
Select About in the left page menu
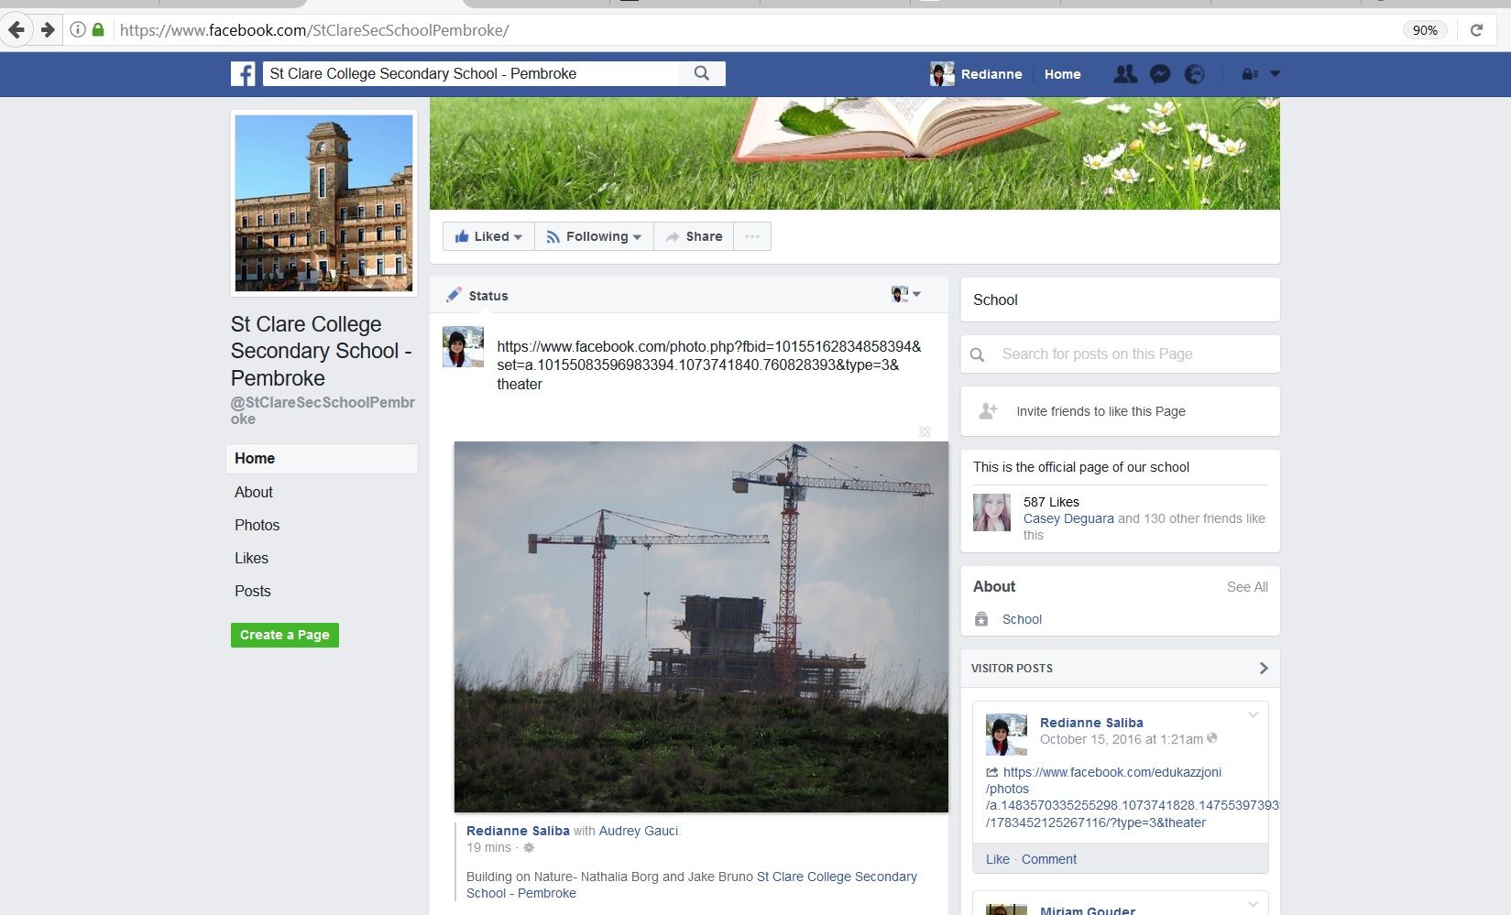tap(254, 492)
